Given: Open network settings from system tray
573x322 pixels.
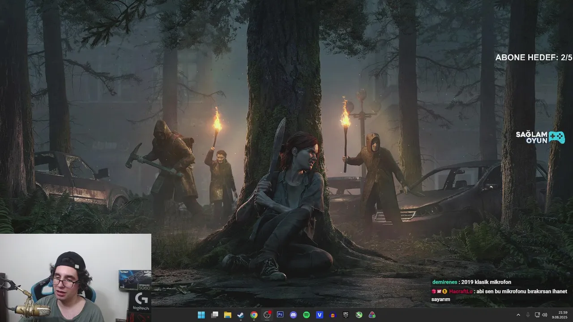Looking at the screenshot, I should (537, 315).
